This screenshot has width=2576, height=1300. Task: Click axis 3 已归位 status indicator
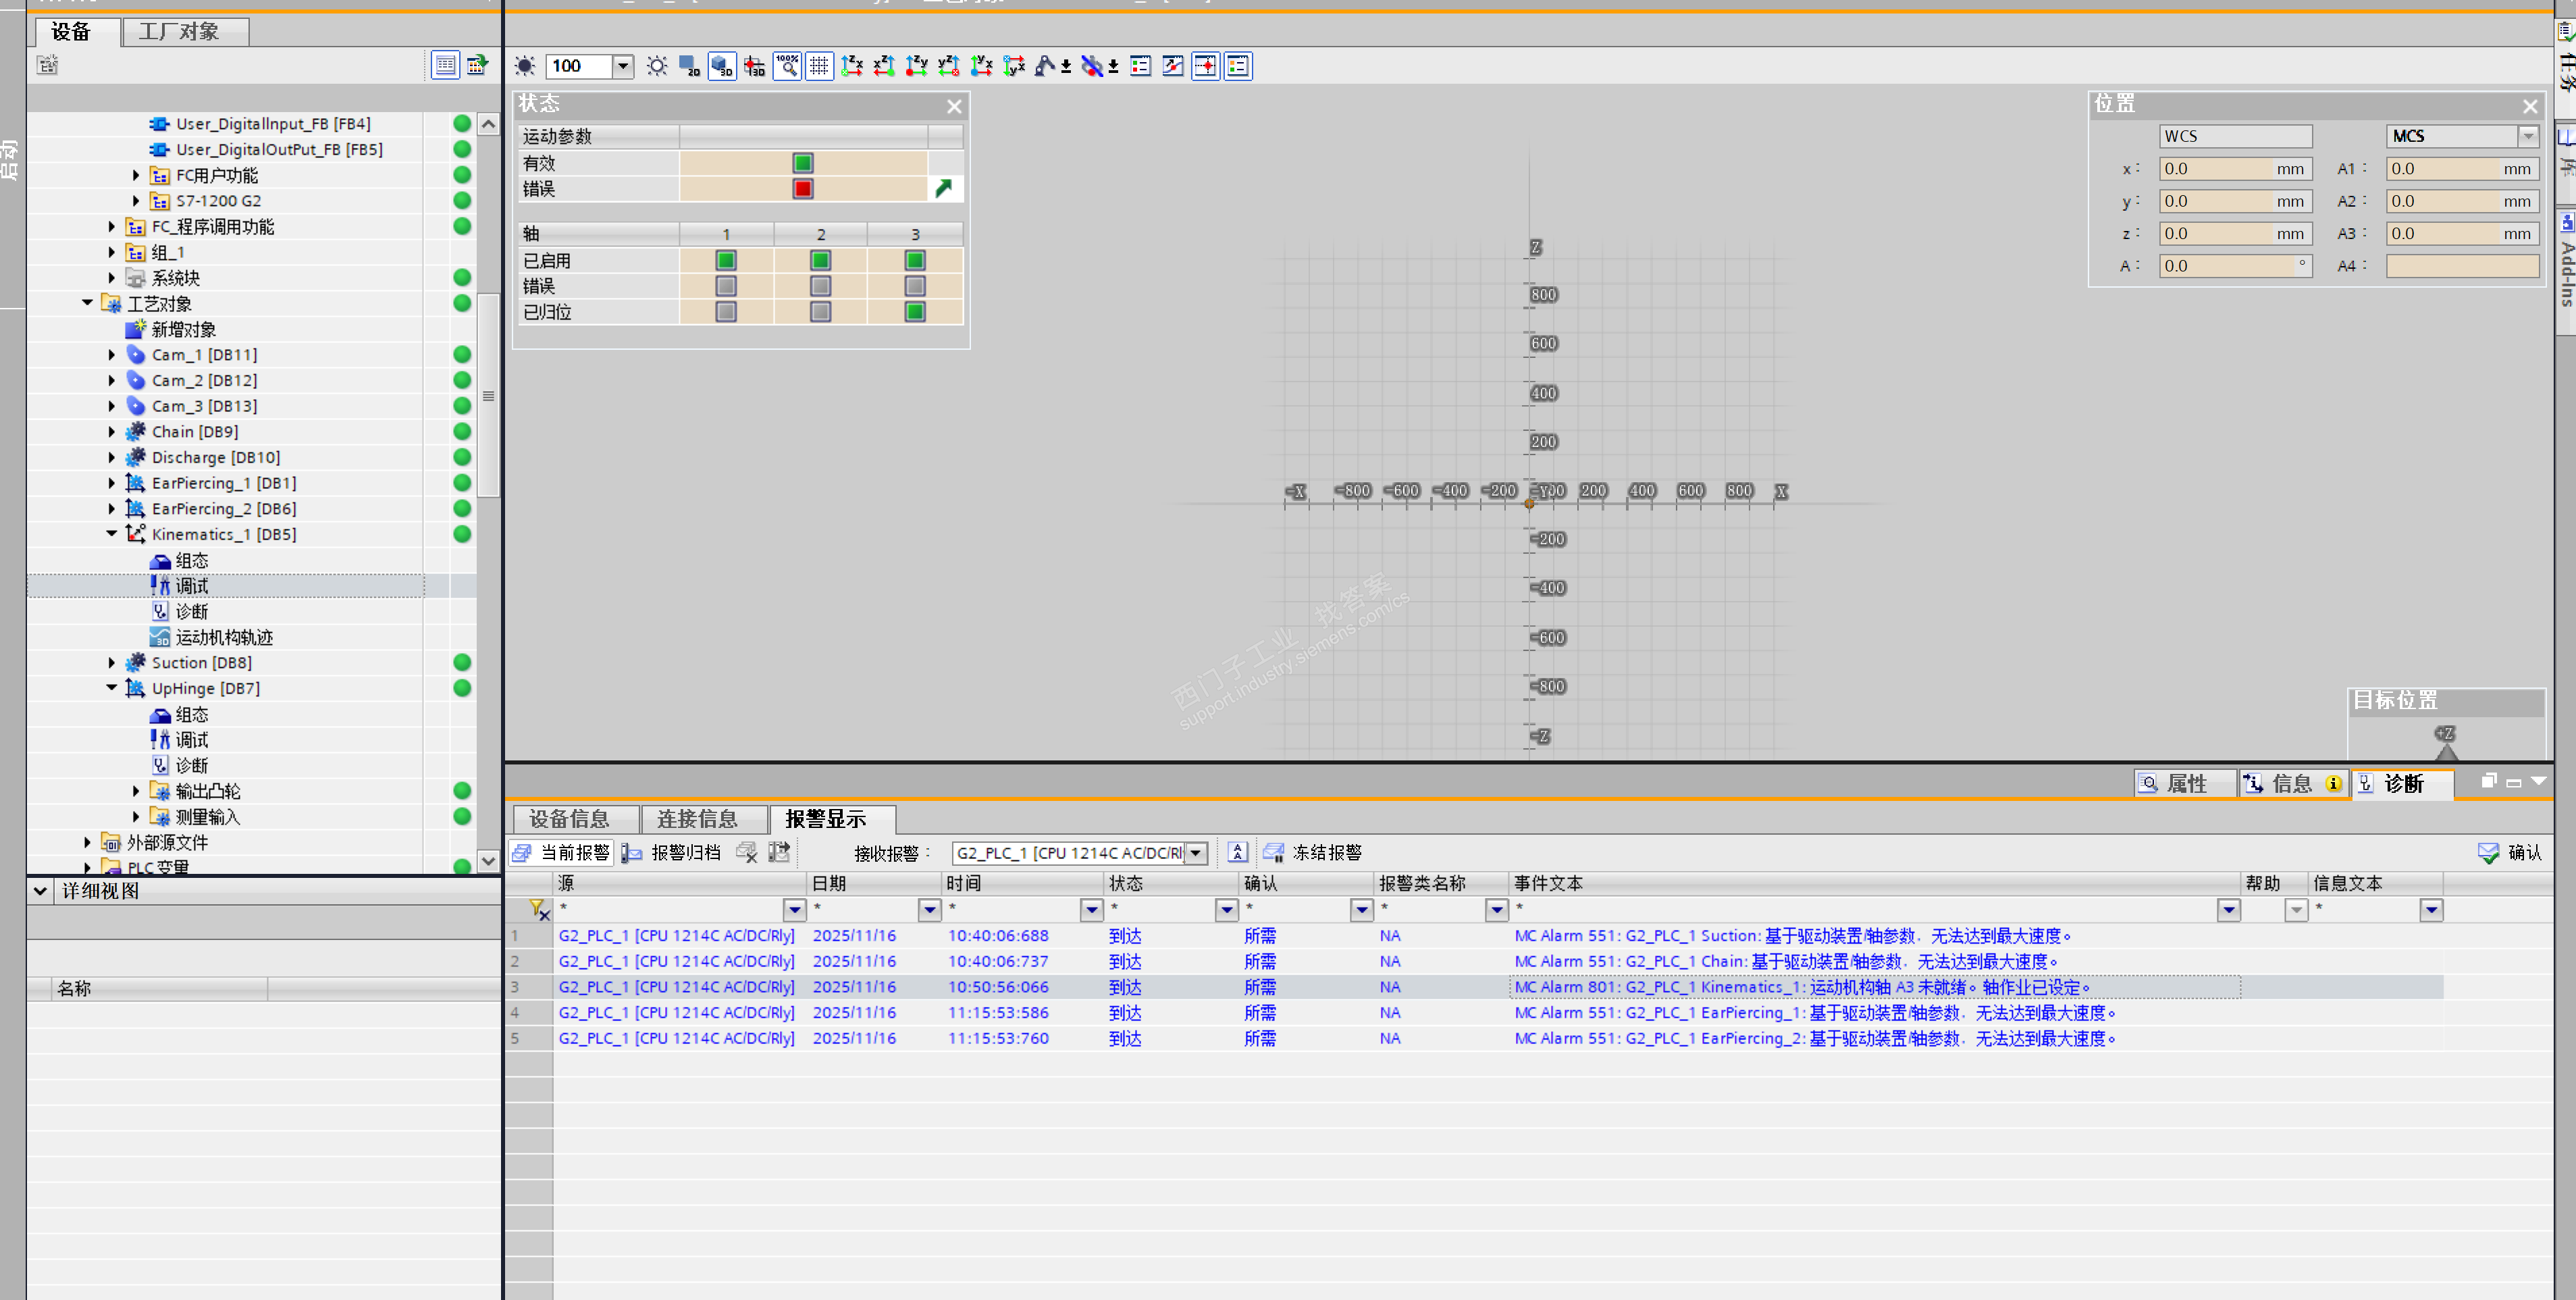tap(914, 312)
